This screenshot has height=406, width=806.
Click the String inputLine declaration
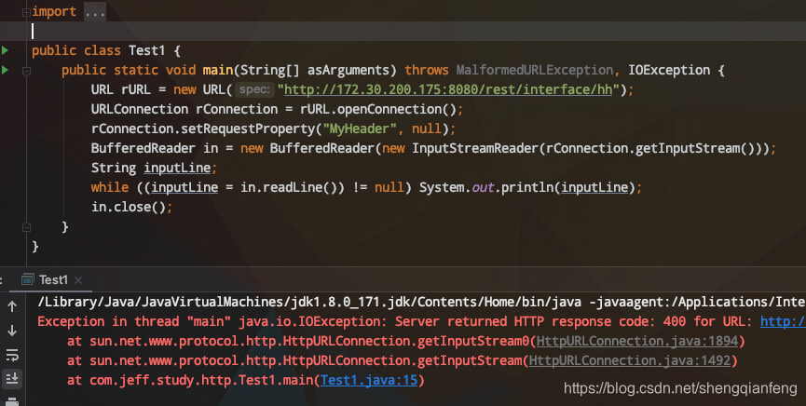[x=154, y=168]
